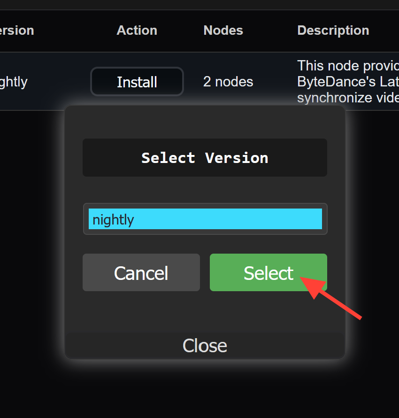Click the nightly version cell in table
This screenshot has width=399, height=418.
pos(13,82)
